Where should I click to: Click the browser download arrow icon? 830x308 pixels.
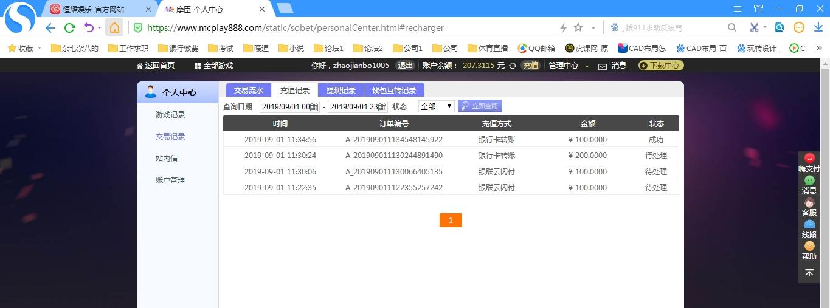coord(818,27)
